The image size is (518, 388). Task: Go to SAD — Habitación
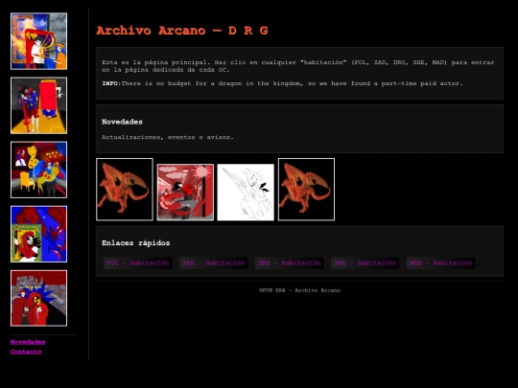[214, 262]
